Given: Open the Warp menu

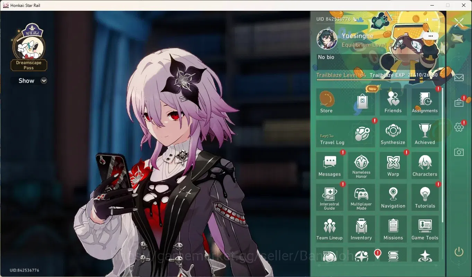Looking at the screenshot, I should point(393,166).
